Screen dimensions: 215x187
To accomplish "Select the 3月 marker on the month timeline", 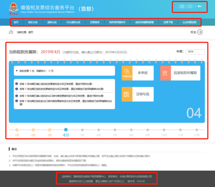I will coord(50,130).
